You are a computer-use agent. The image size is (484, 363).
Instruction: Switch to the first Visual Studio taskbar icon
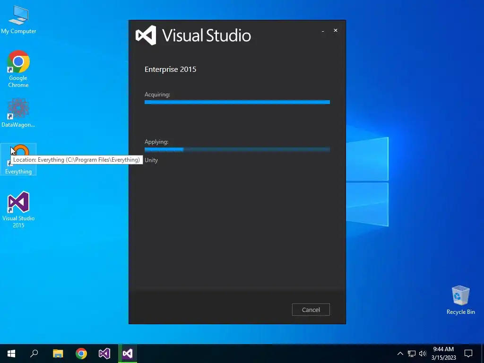click(x=104, y=354)
